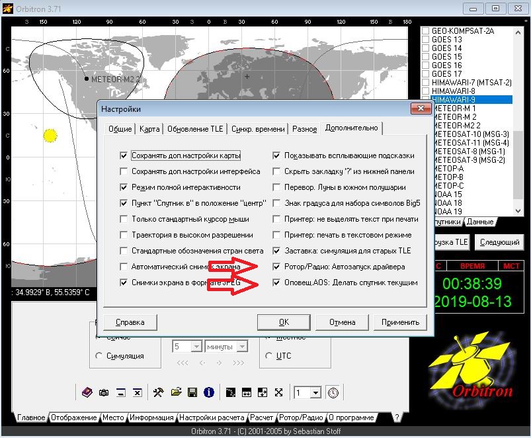Toggle 'Показывать всплывающие подсказки' checkbox

276,155
